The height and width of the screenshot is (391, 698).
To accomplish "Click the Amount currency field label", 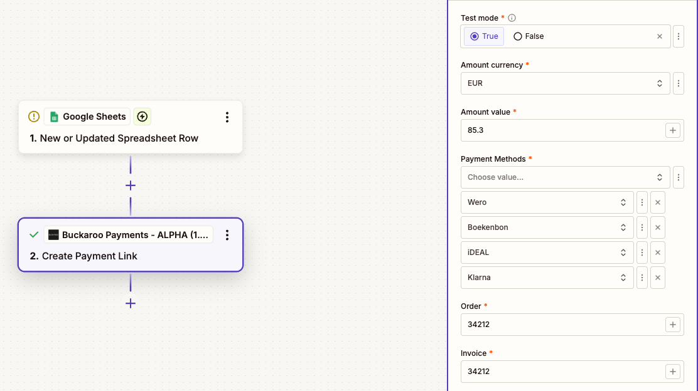I will point(492,65).
